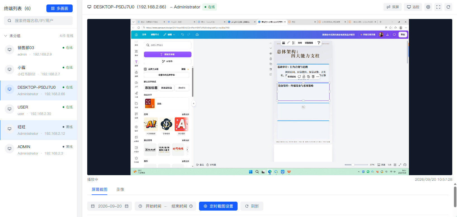Viewport: 457px width, 217px height.
Task: Click the paint roller copy-style icon
Action: (x=319, y=43)
